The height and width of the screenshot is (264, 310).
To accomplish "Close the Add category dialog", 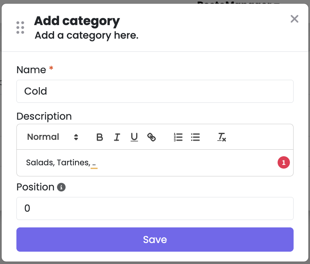I will [294, 19].
